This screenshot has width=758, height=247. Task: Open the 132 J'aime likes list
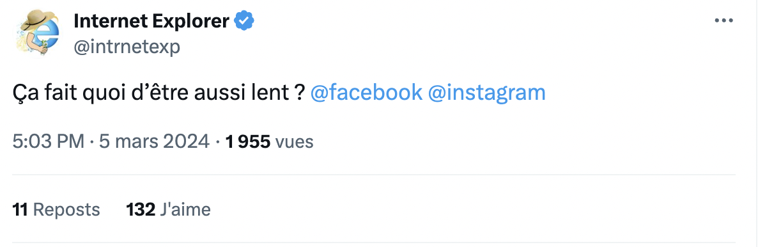[x=168, y=210]
